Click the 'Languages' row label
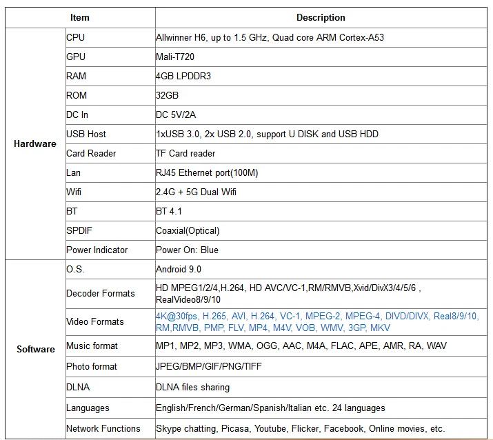This screenshot has height=440, width=493. (x=88, y=408)
